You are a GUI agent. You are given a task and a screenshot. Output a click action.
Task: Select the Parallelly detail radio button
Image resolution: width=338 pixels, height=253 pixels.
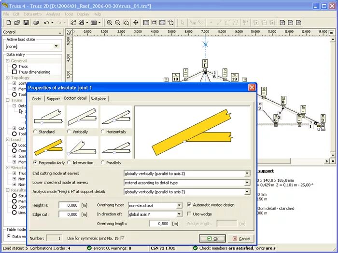click(x=102, y=162)
